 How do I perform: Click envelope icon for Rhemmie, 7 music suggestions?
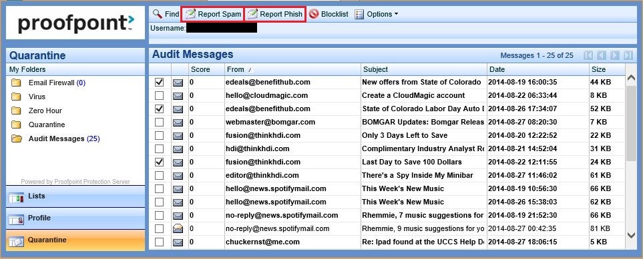[x=178, y=216]
